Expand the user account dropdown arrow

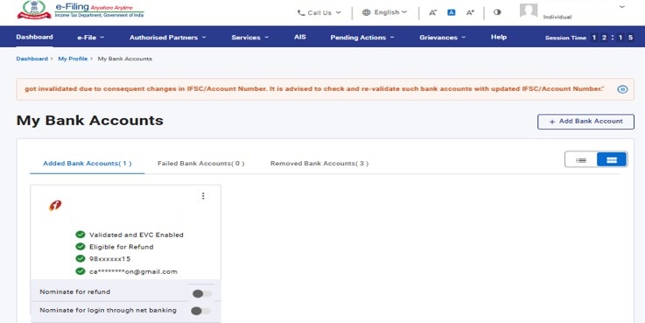click(622, 7)
